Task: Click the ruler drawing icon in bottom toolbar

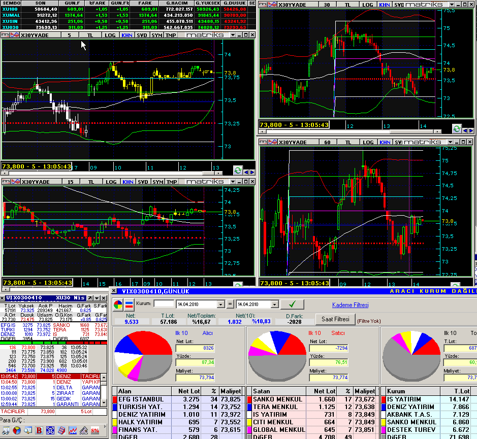Action: pyautogui.click(x=84, y=430)
